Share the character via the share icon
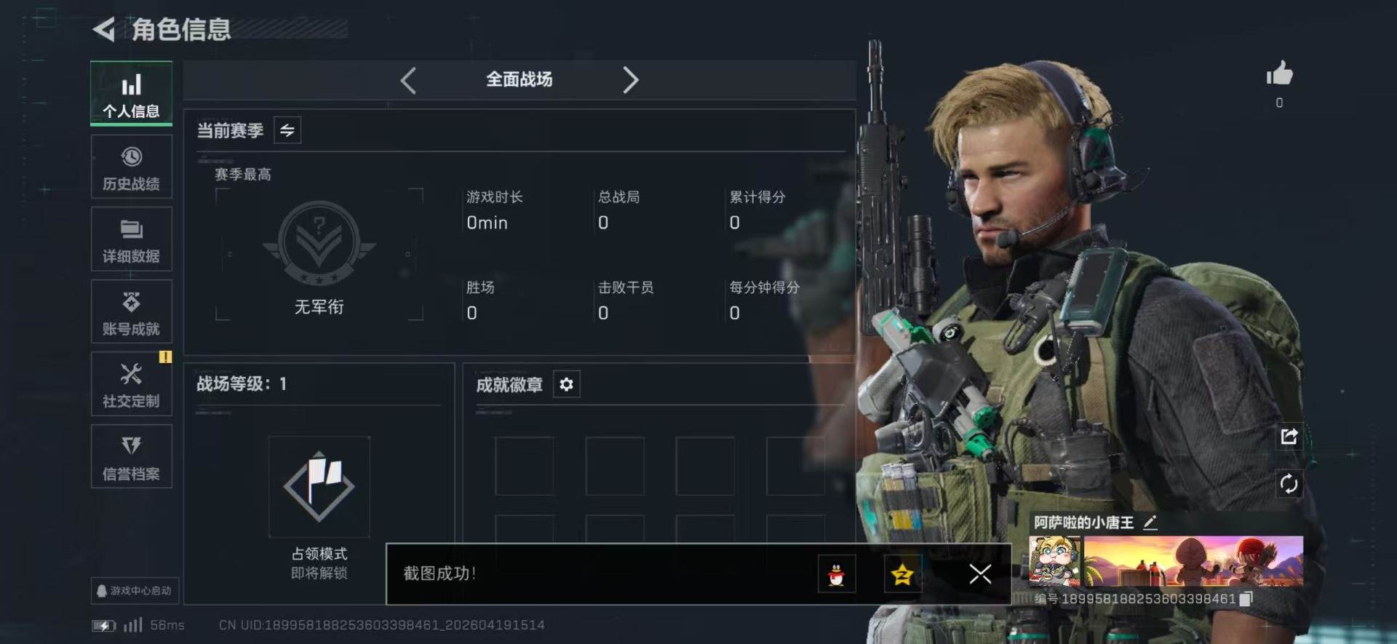This screenshot has width=1397, height=644. point(1289,437)
